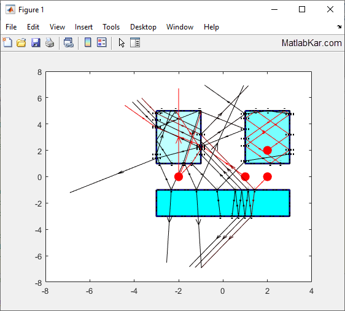The width and height of the screenshot is (345, 311).
Task: Insert a colorbar using the toolbar icon
Action: point(88,42)
